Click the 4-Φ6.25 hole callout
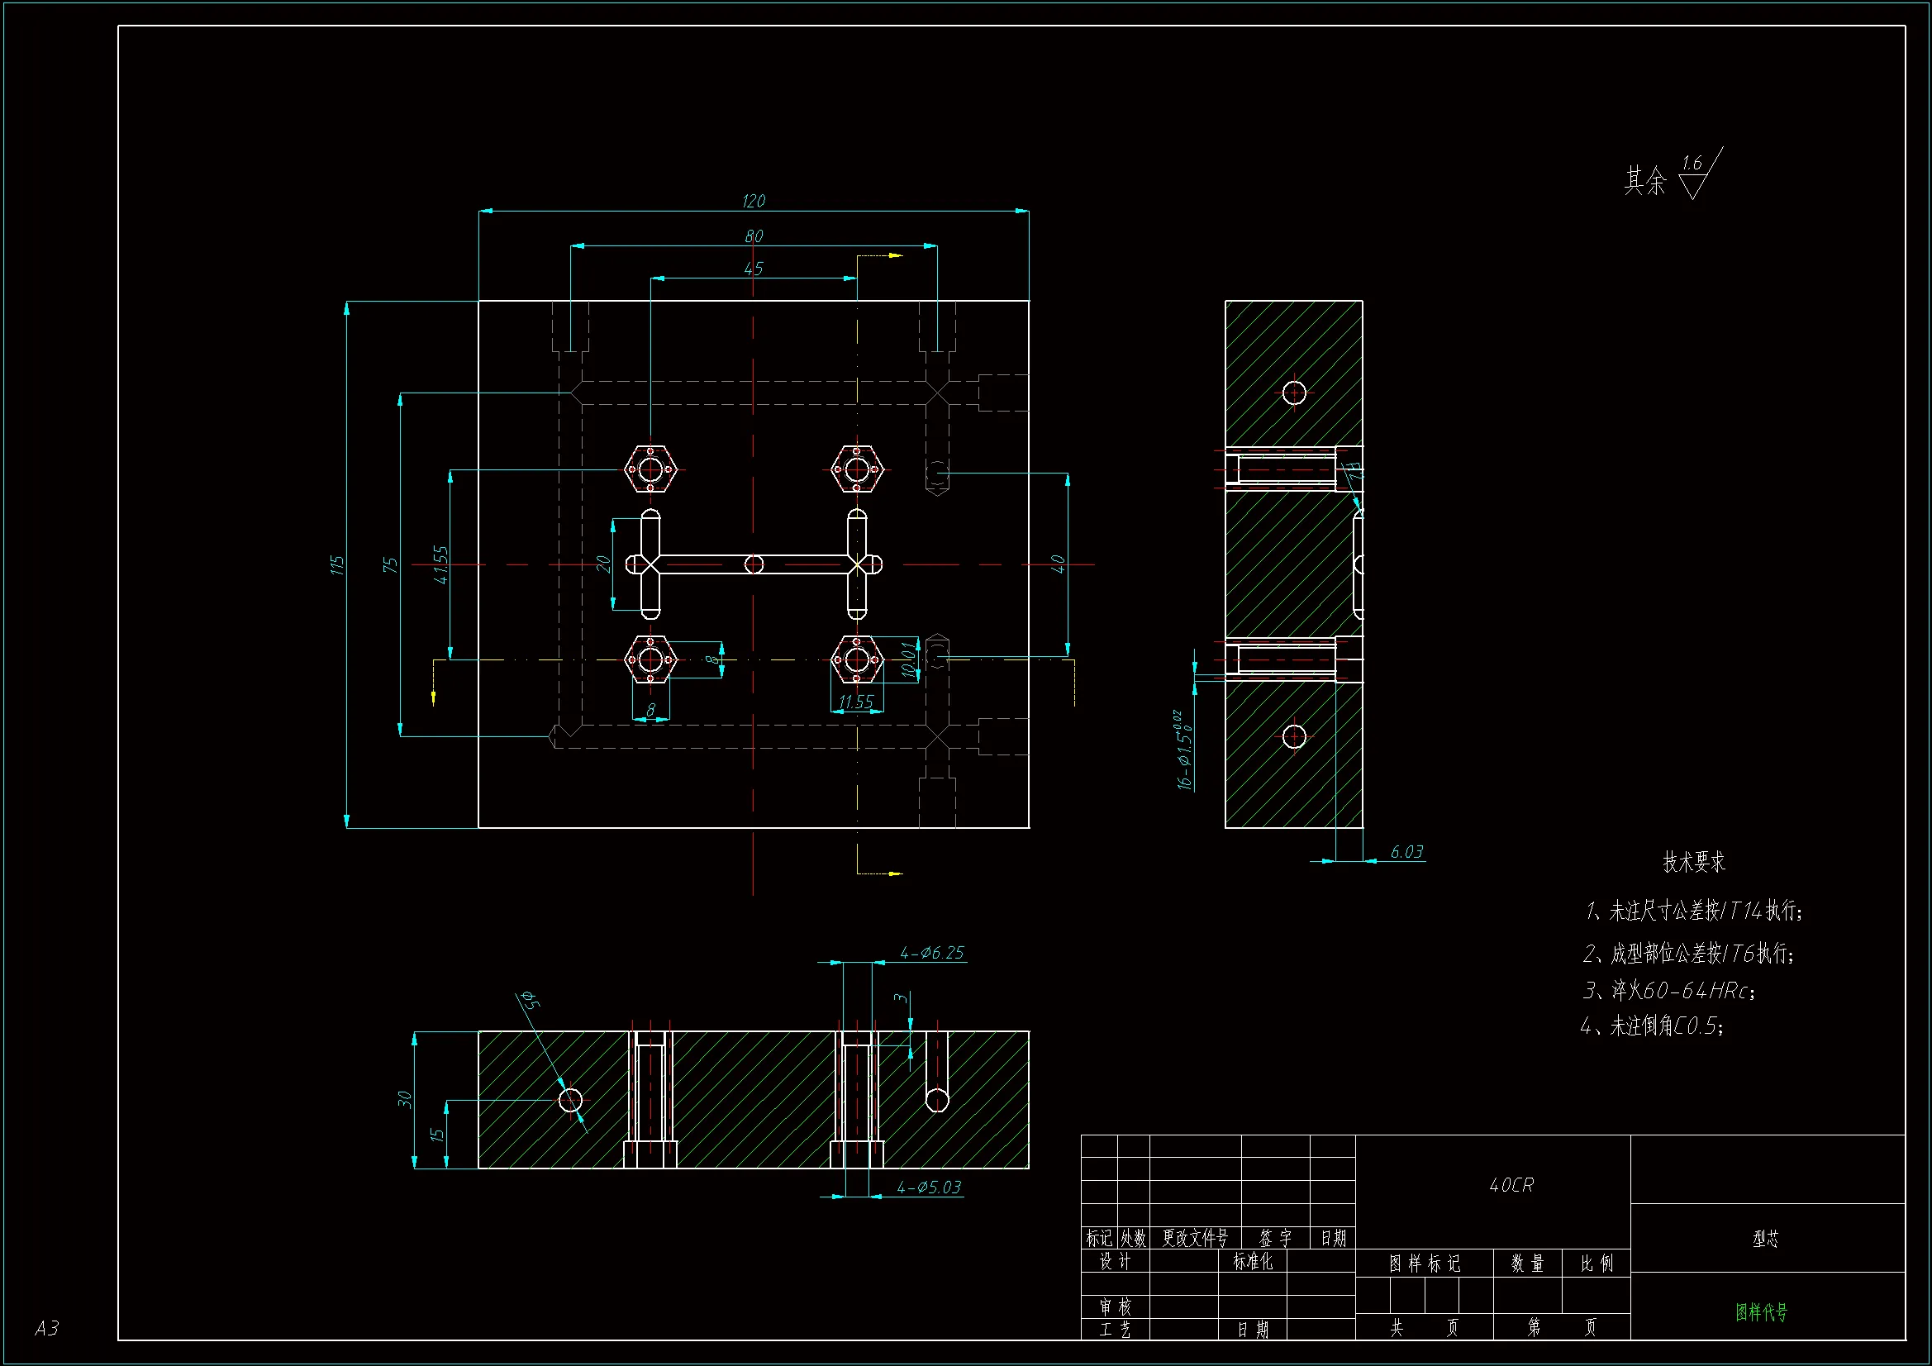 click(931, 953)
